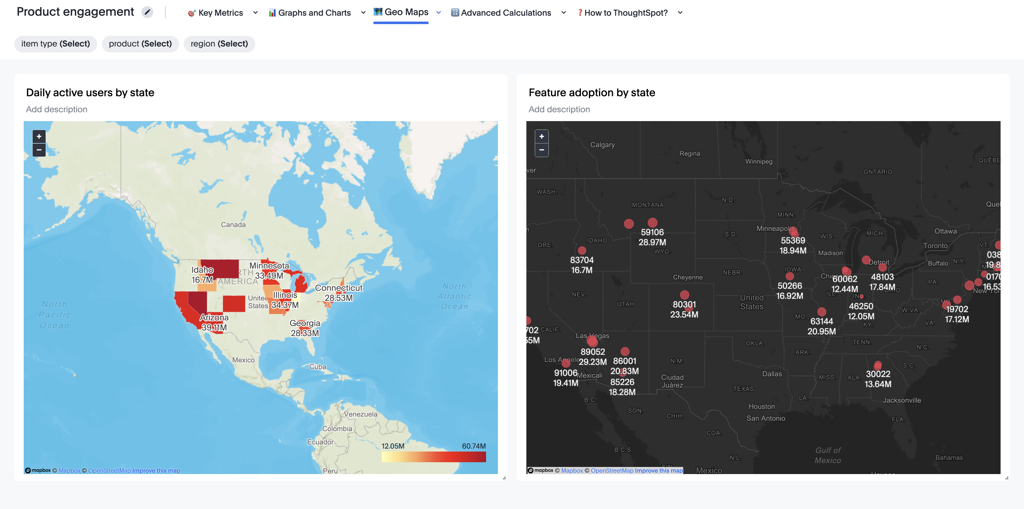This screenshot has width=1024, height=509.
Task: Add description under Daily active users by state
Action: tap(56, 109)
